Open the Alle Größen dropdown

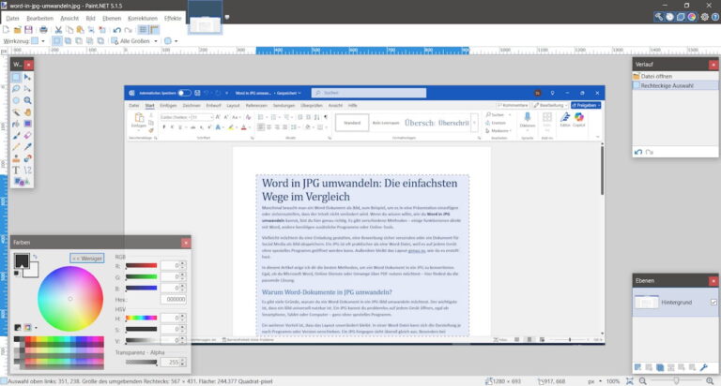click(x=135, y=41)
